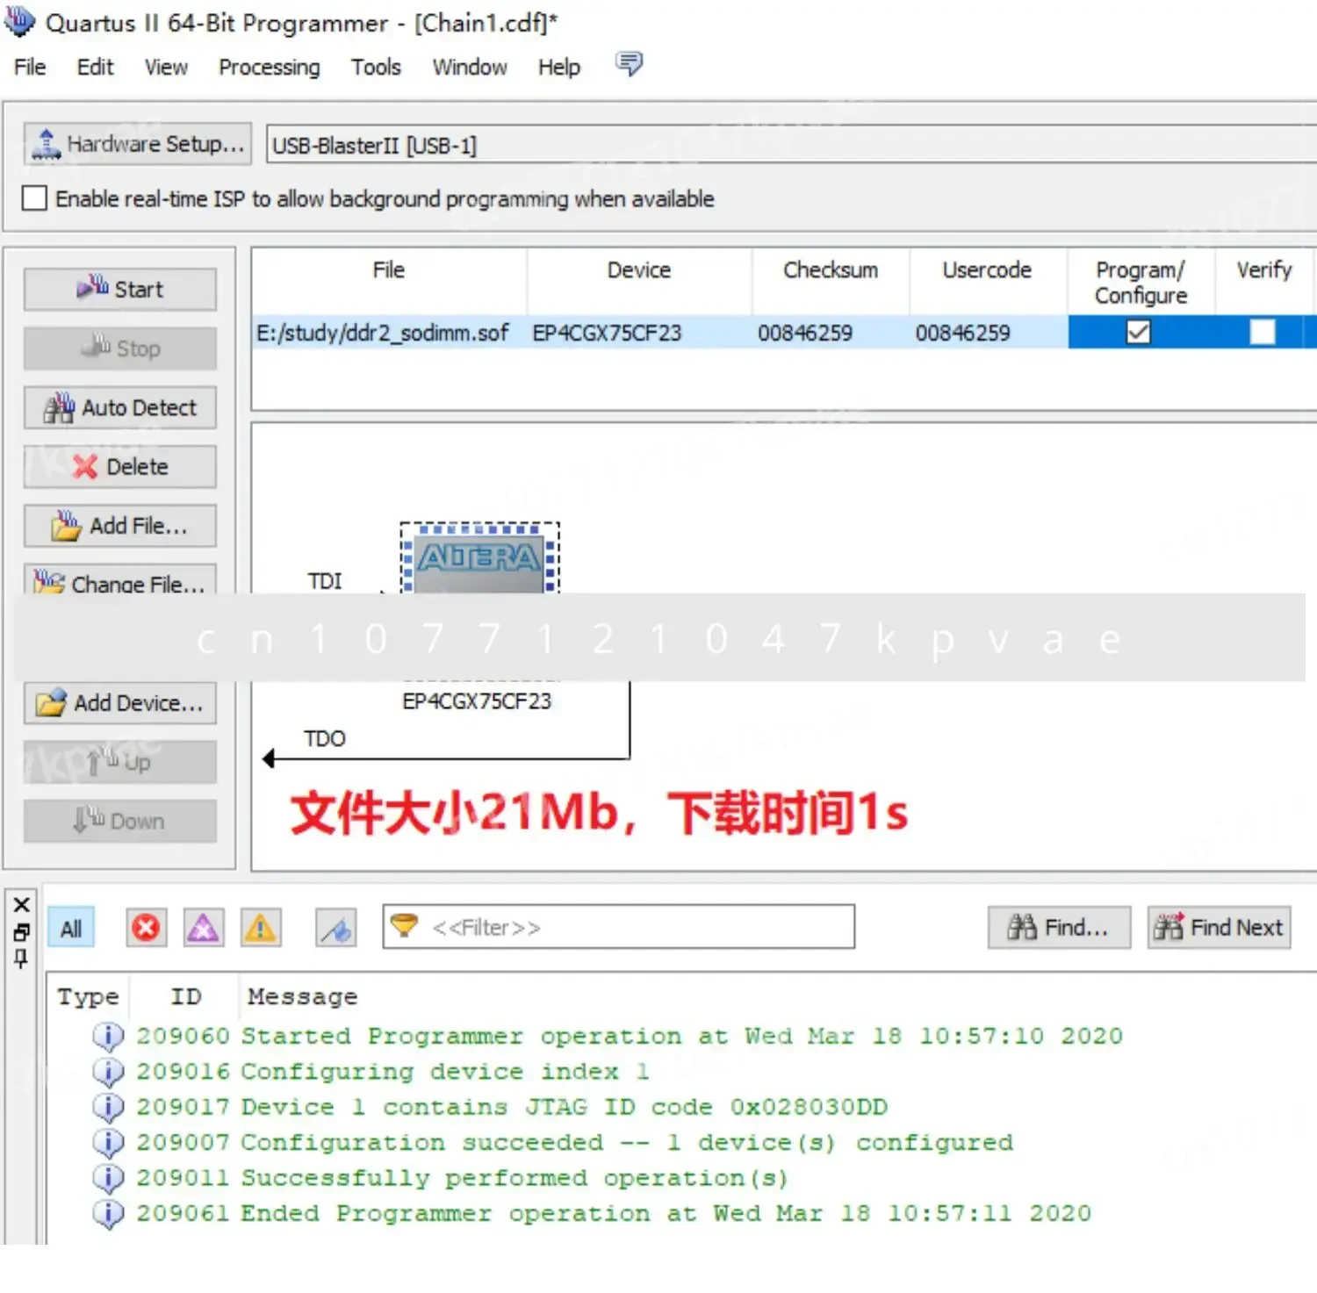Viewport: 1317px width, 1293px height.
Task: Click the Verify column header
Action: pos(1264,281)
